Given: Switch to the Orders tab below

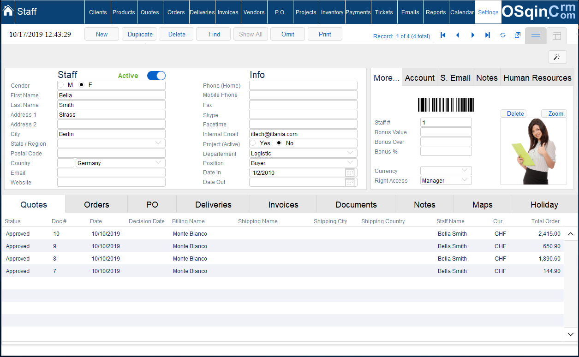Looking at the screenshot, I should click(96, 204).
